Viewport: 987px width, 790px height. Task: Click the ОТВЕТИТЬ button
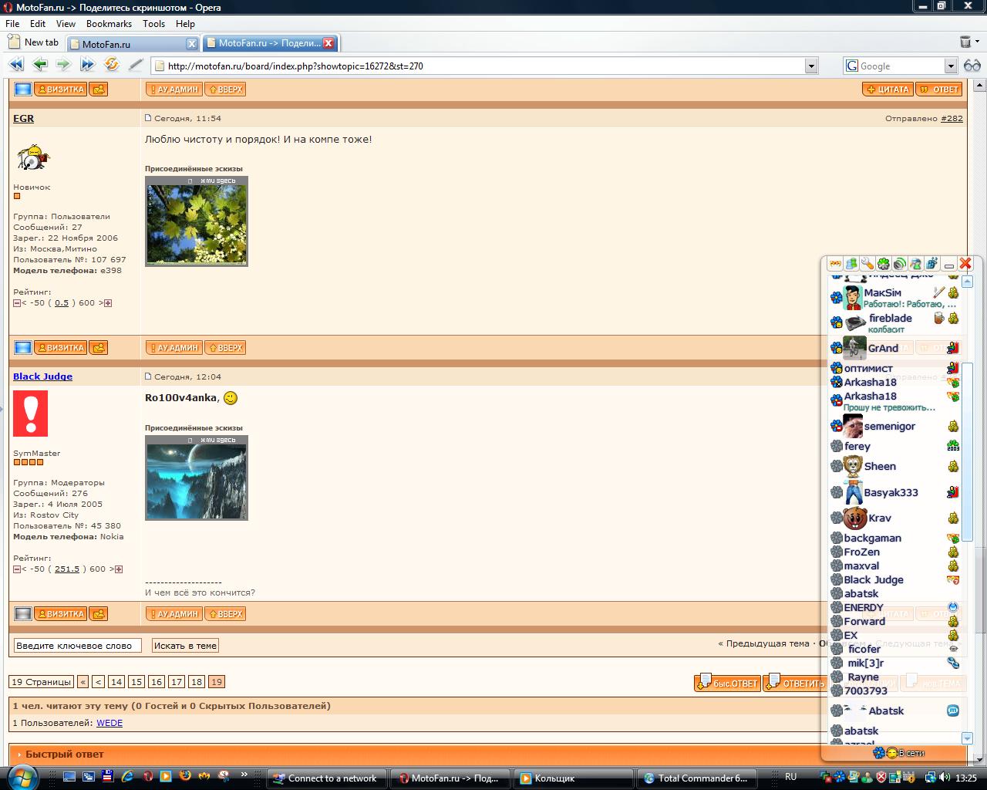click(795, 683)
